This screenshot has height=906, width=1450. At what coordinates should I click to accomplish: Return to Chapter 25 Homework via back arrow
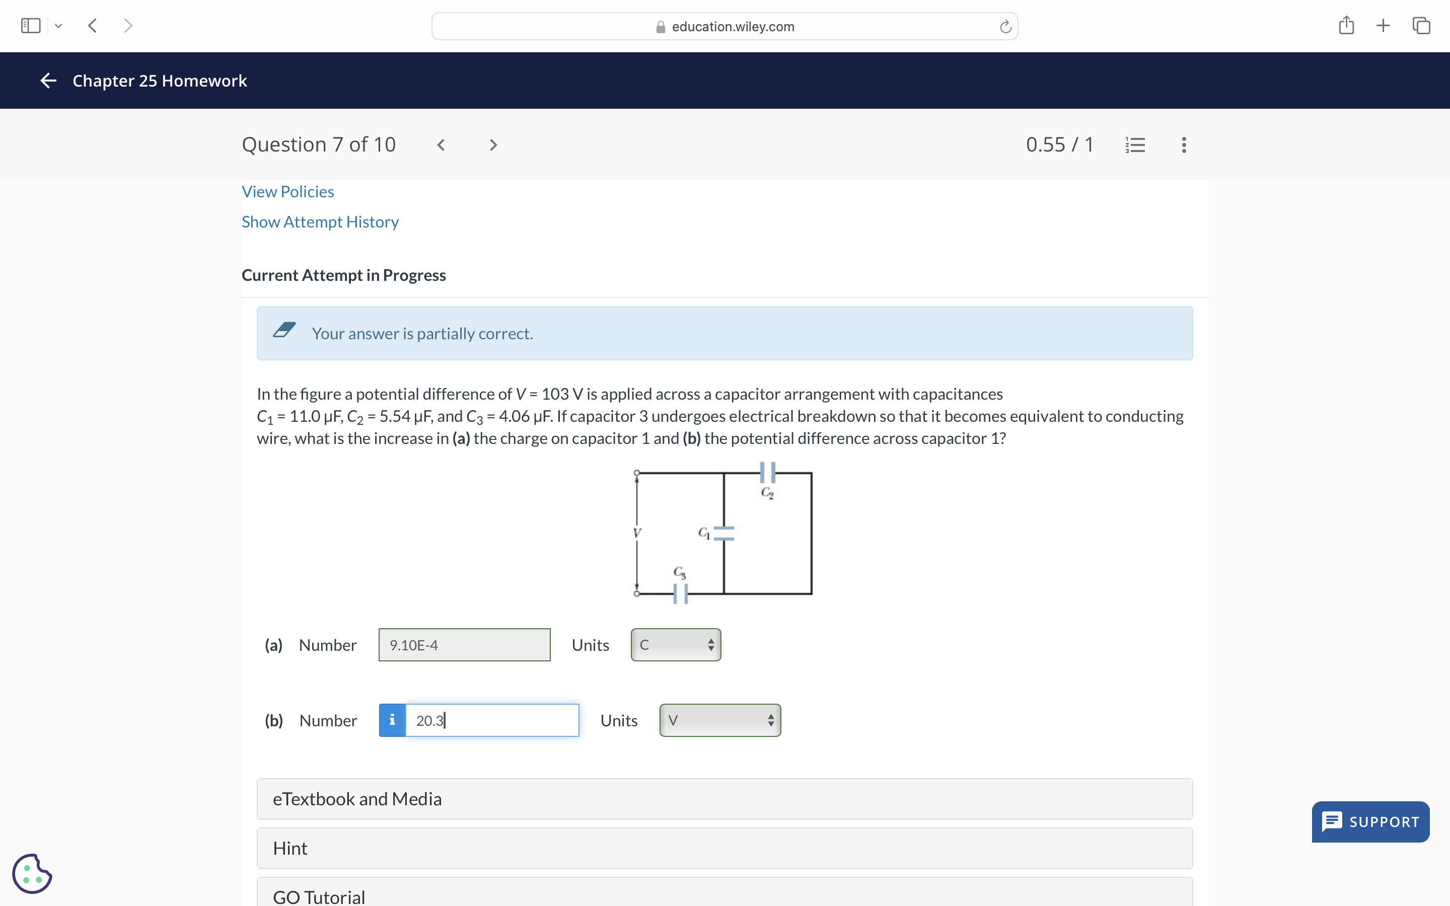[48, 81]
